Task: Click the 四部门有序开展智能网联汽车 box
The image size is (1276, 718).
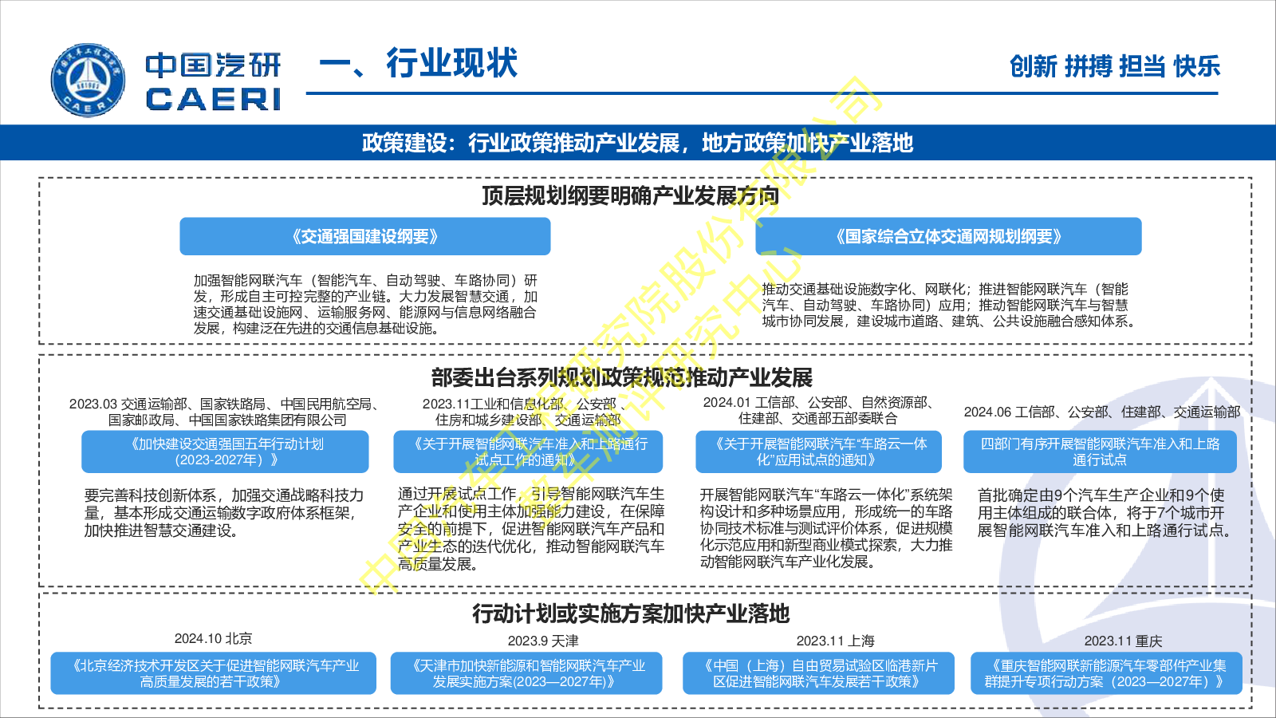Action: (x=1100, y=452)
